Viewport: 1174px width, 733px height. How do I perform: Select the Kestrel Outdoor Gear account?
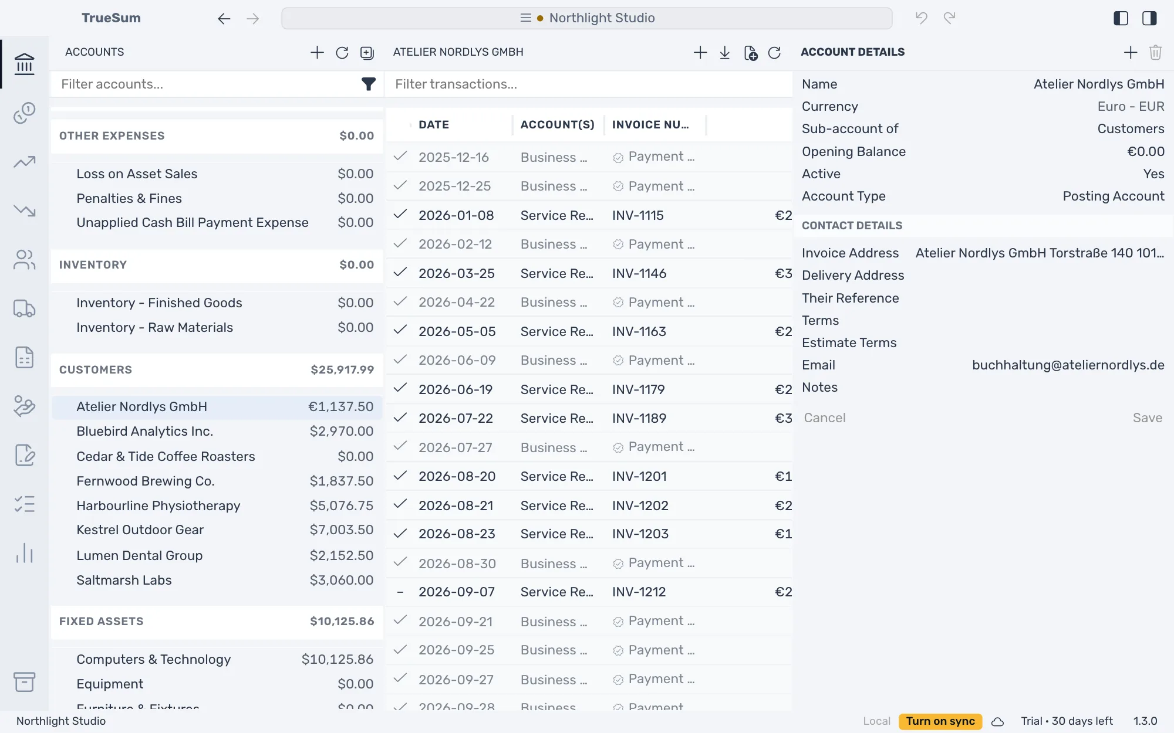pyautogui.click(x=217, y=530)
